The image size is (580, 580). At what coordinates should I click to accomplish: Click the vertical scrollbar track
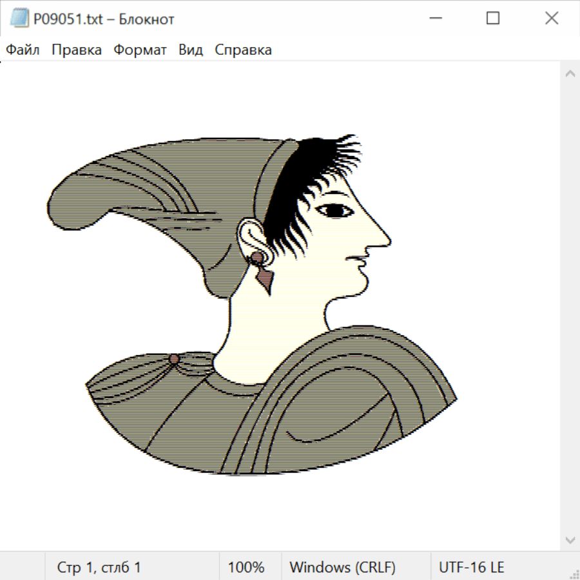(x=570, y=306)
